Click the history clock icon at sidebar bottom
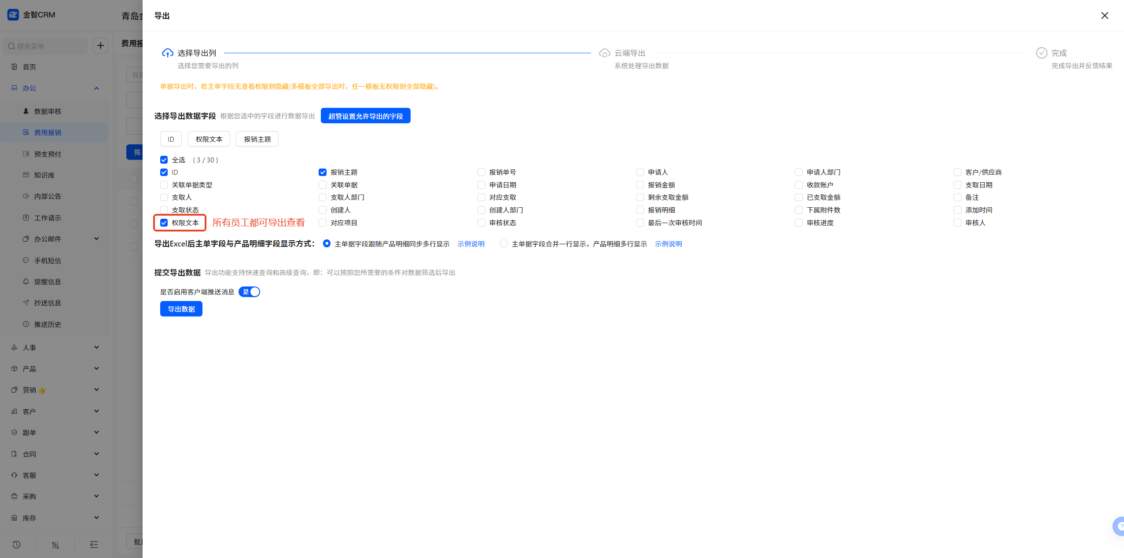This screenshot has height=558, width=1124. [x=16, y=544]
